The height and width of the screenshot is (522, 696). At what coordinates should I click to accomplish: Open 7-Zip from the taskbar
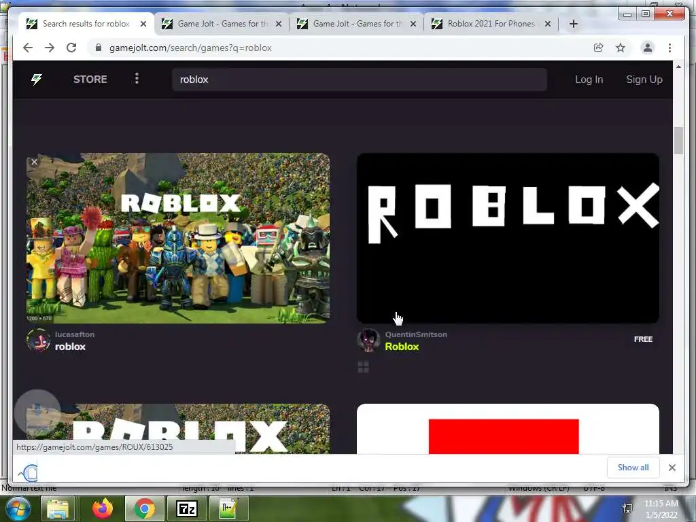(186, 508)
